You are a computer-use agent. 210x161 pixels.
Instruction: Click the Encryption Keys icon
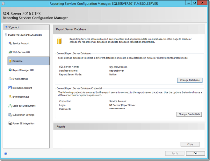click(x=10, y=97)
